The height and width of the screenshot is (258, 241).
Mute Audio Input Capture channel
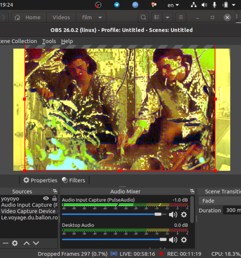coord(173,215)
